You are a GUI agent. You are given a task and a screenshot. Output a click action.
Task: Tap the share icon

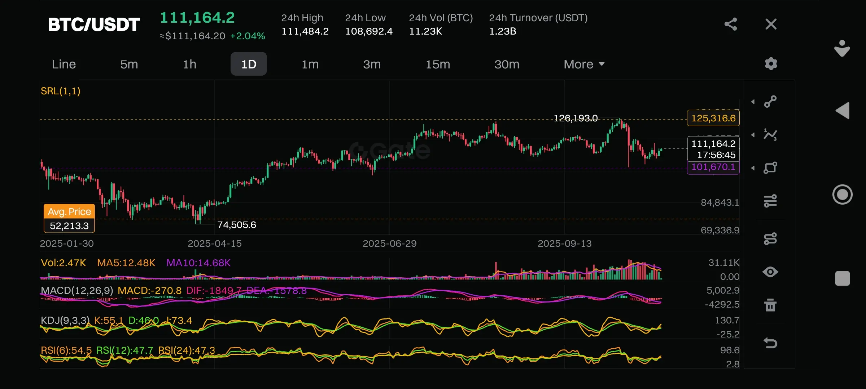[x=730, y=24]
